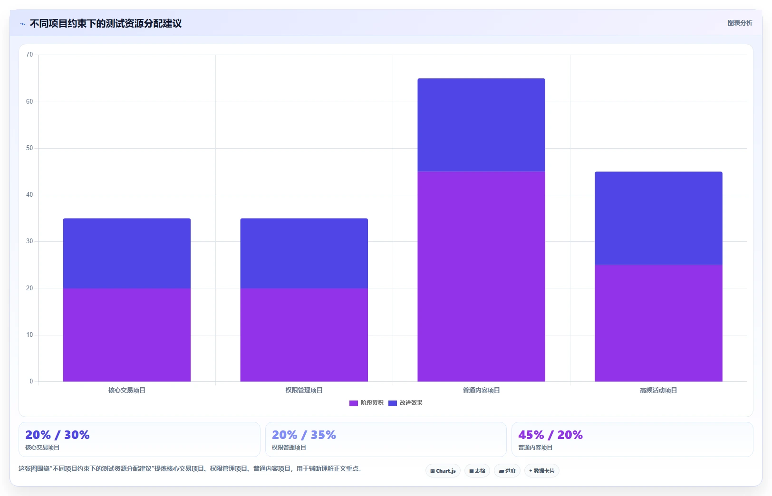
Task: Click the blue bar segment for 核心交易项目
Action: [x=127, y=253]
